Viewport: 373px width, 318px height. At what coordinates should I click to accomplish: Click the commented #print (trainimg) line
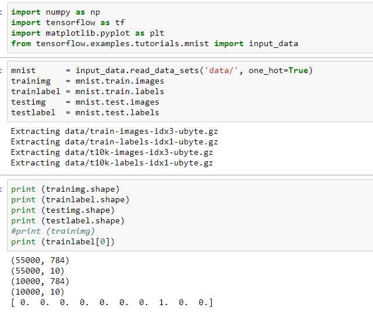click(x=53, y=231)
